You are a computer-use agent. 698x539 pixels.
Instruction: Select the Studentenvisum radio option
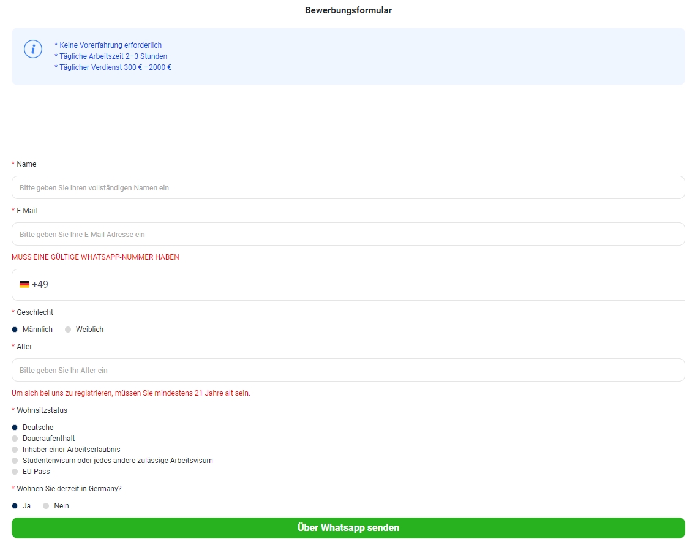point(15,461)
